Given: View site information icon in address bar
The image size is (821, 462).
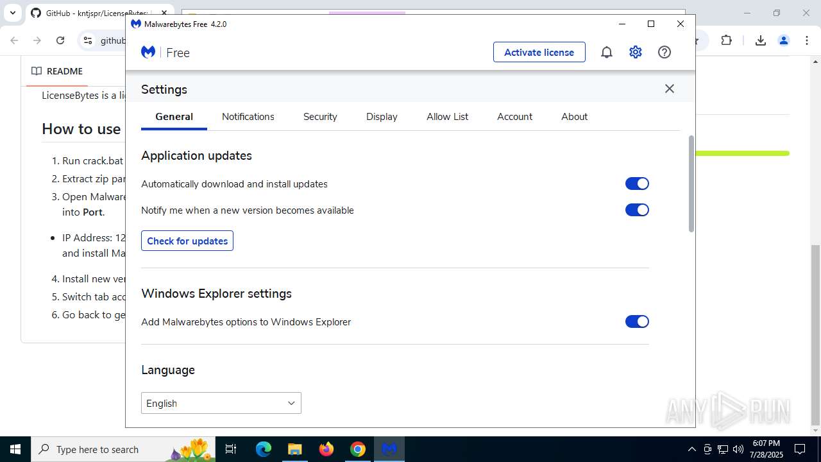Looking at the screenshot, I should [x=88, y=40].
